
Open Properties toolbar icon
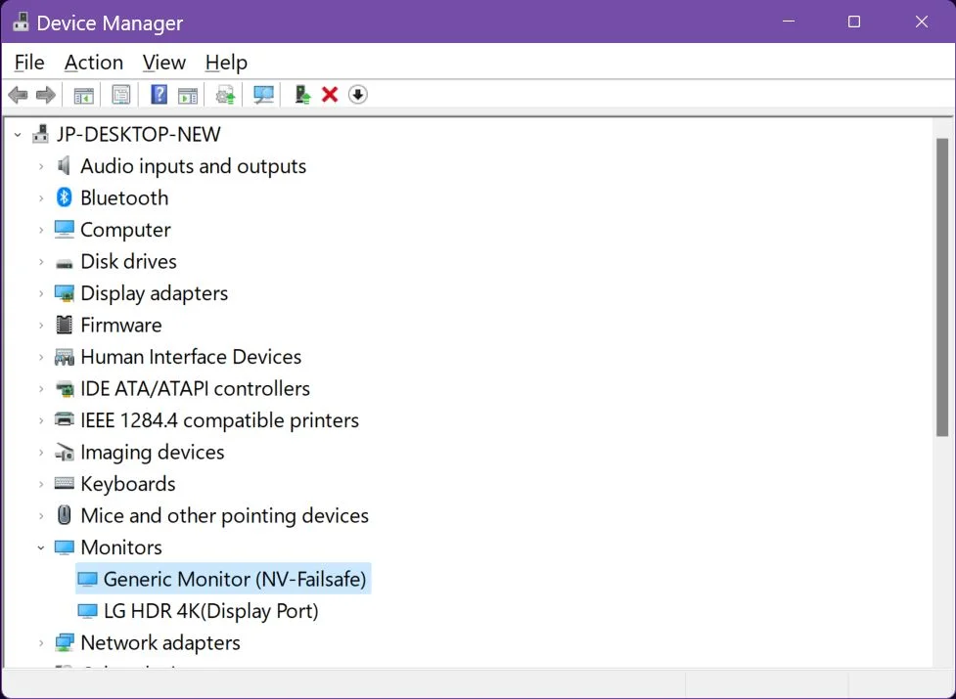(120, 95)
